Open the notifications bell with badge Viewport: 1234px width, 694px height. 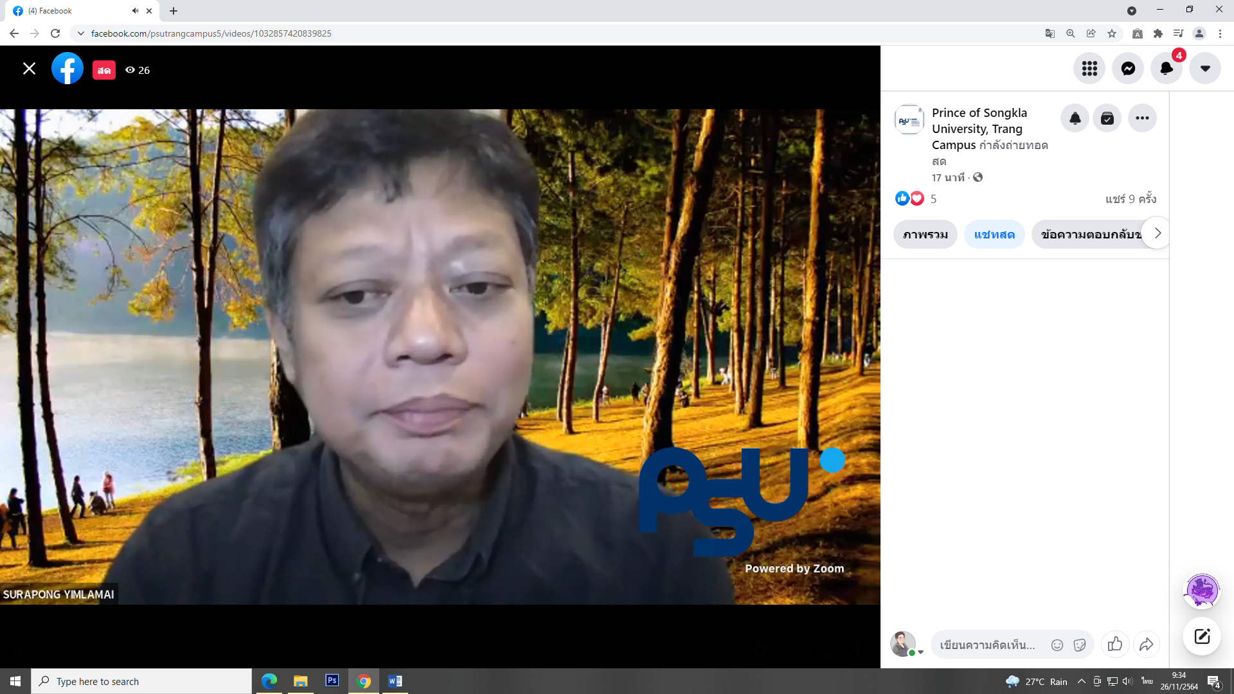point(1167,69)
